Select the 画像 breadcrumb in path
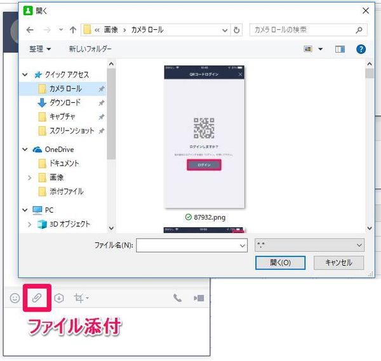 coord(110,30)
